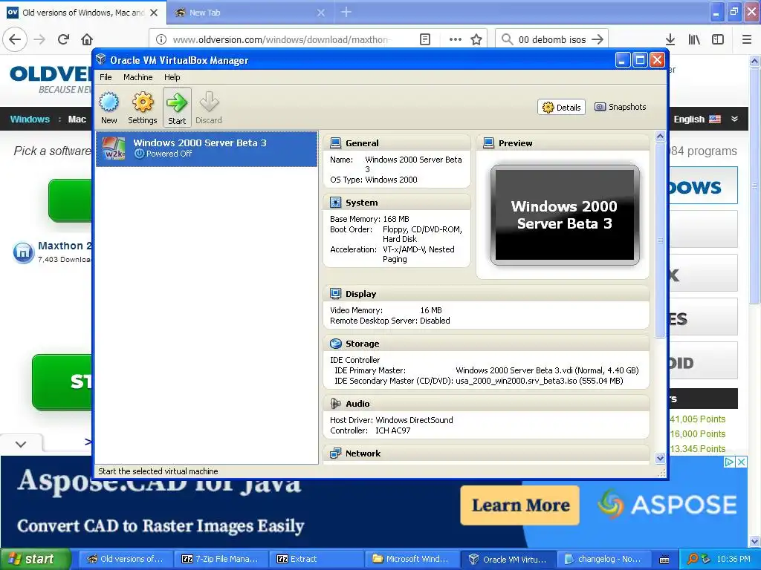Open the File menu in VirtualBox
Image resolution: width=761 pixels, height=570 pixels.
[x=106, y=77]
